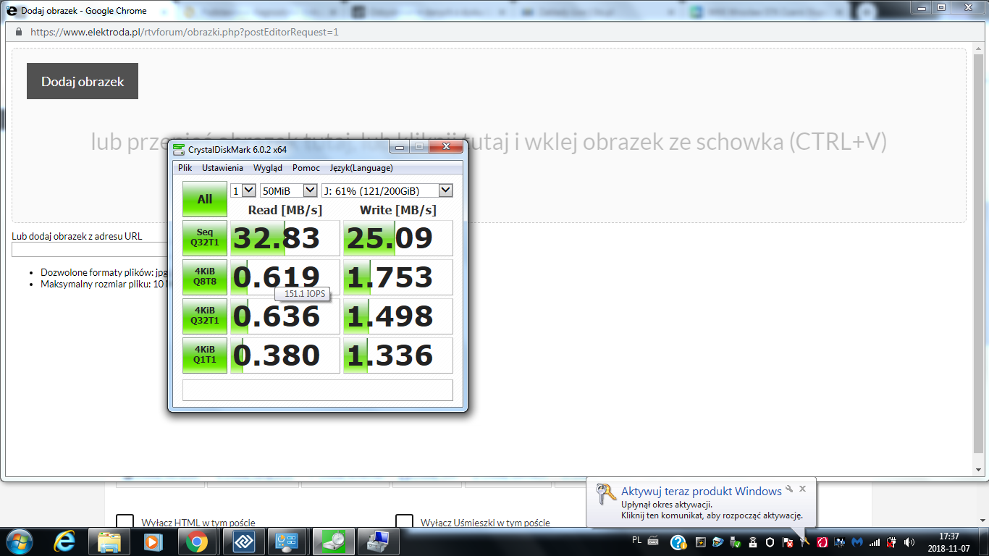This screenshot has height=556, width=989.
Task: Open the Control Panel taskbar icon
Action: pos(287,542)
